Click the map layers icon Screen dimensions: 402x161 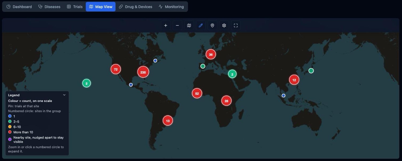click(189, 25)
